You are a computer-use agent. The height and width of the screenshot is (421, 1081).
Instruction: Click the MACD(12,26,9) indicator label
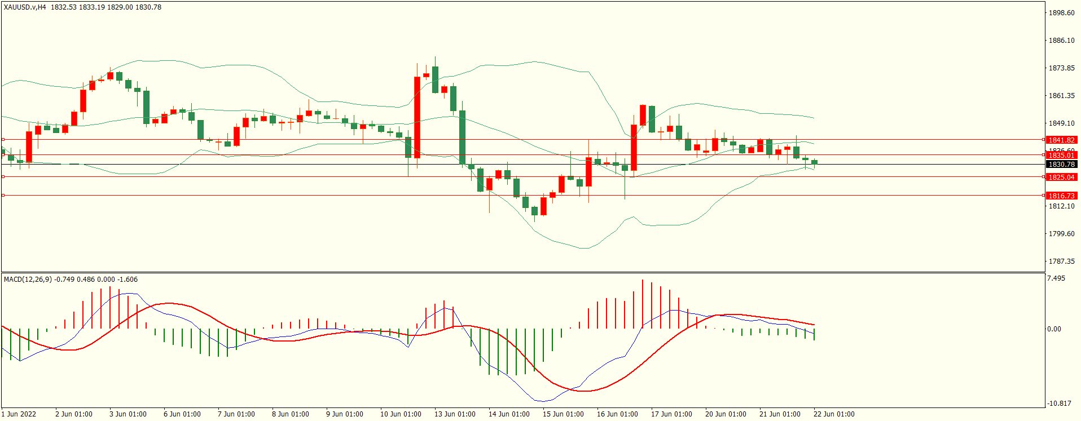[29, 280]
